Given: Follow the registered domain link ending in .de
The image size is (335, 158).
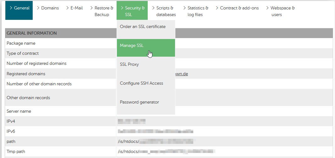Looking at the screenshot, I should pyautogui.click(x=181, y=74).
